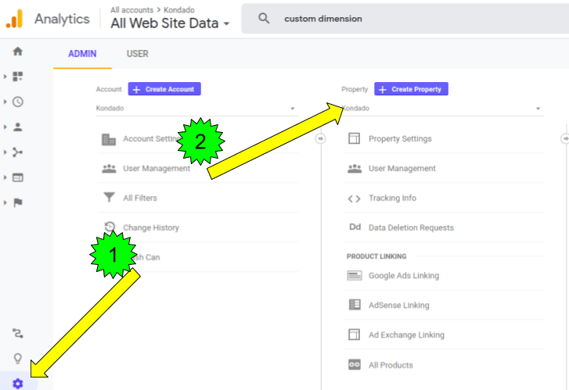Expand the Property Kondado dropdown
Screen dimensions: 569x390
coord(442,109)
